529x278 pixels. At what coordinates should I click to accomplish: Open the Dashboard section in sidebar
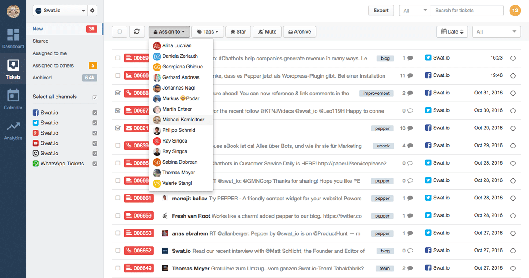pos(13,38)
